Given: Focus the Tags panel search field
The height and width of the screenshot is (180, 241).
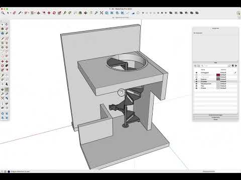Looking at the screenshot, I should point(214,66).
